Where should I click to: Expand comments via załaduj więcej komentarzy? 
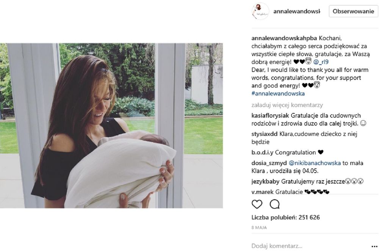click(287, 105)
